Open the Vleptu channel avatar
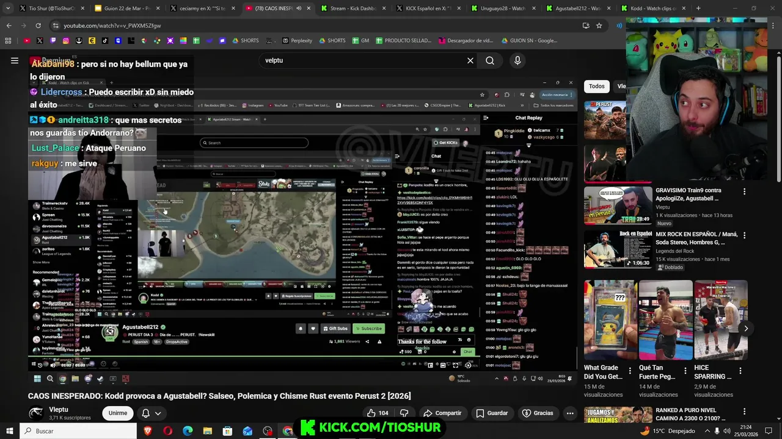 point(36,413)
